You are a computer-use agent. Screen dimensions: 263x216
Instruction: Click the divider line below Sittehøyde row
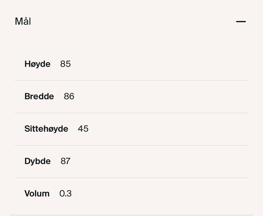tap(131, 145)
